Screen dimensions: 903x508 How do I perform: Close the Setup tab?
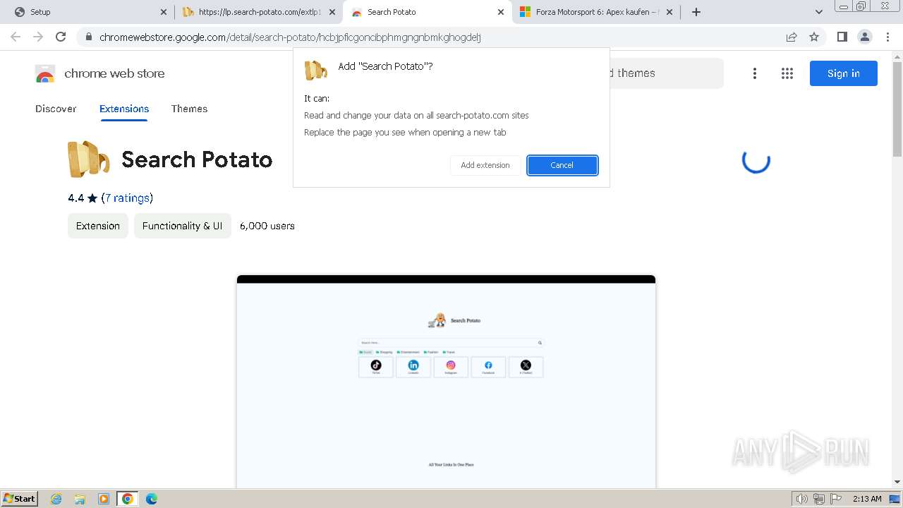[x=164, y=12]
